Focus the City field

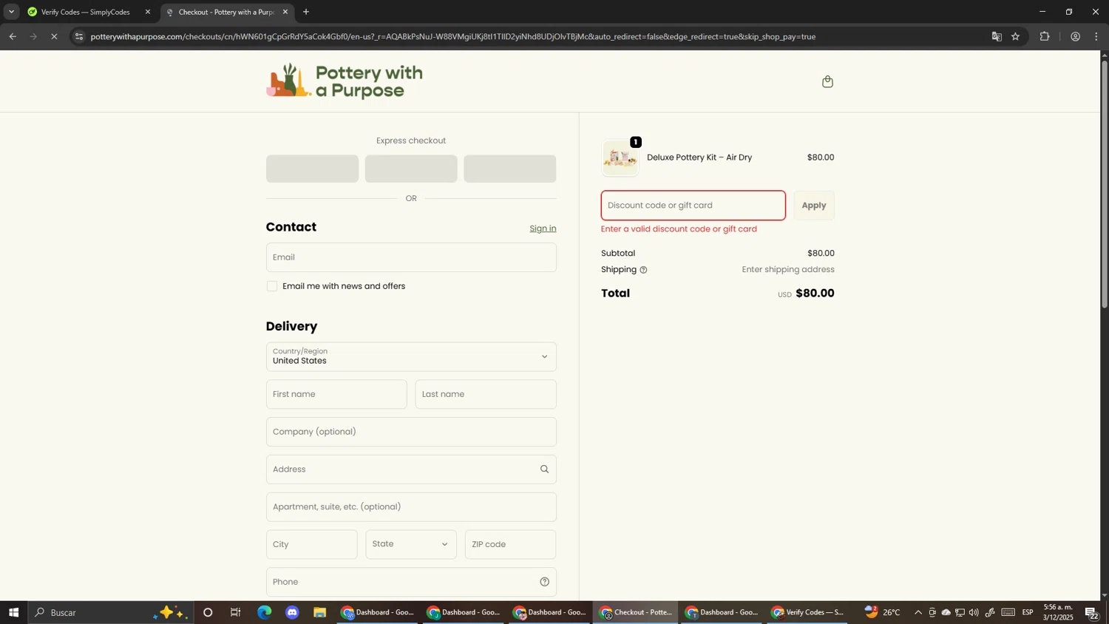(x=312, y=544)
